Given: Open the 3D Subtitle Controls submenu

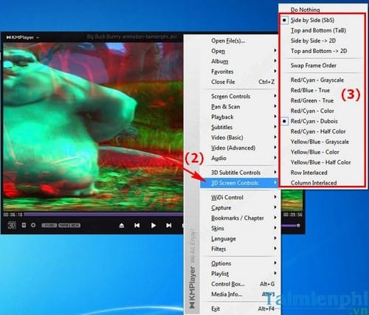Looking at the screenshot, I should (x=239, y=173).
